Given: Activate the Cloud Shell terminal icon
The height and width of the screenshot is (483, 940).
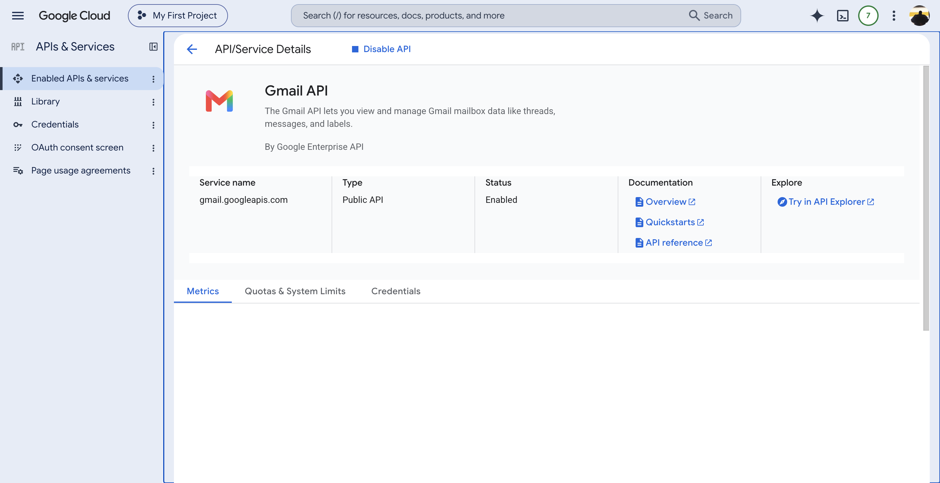Looking at the screenshot, I should click(x=842, y=16).
